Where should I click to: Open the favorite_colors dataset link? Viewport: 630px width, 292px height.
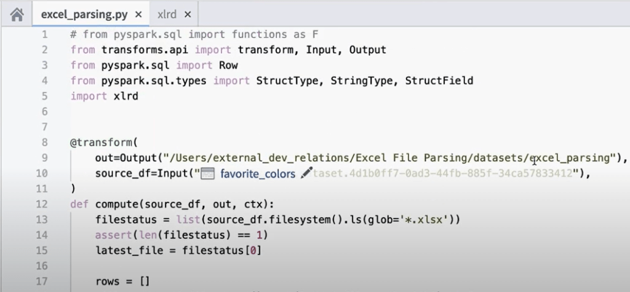tap(258, 174)
